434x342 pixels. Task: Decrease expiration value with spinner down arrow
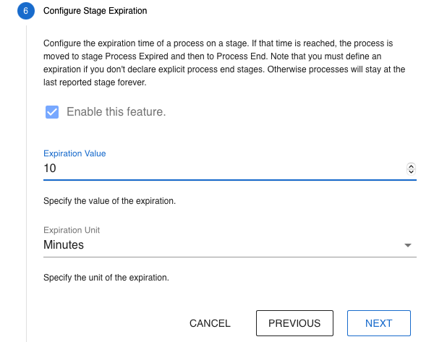[x=412, y=171]
